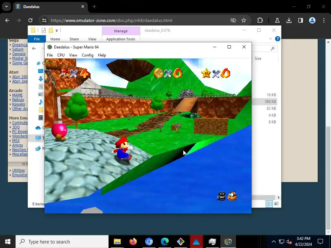Select Music note icon in Explorer sidebar
Viewport: 331px width, 248px height.
point(40,102)
